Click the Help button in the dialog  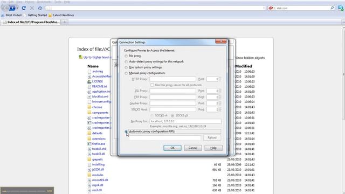pyautogui.click(x=213, y=148)
